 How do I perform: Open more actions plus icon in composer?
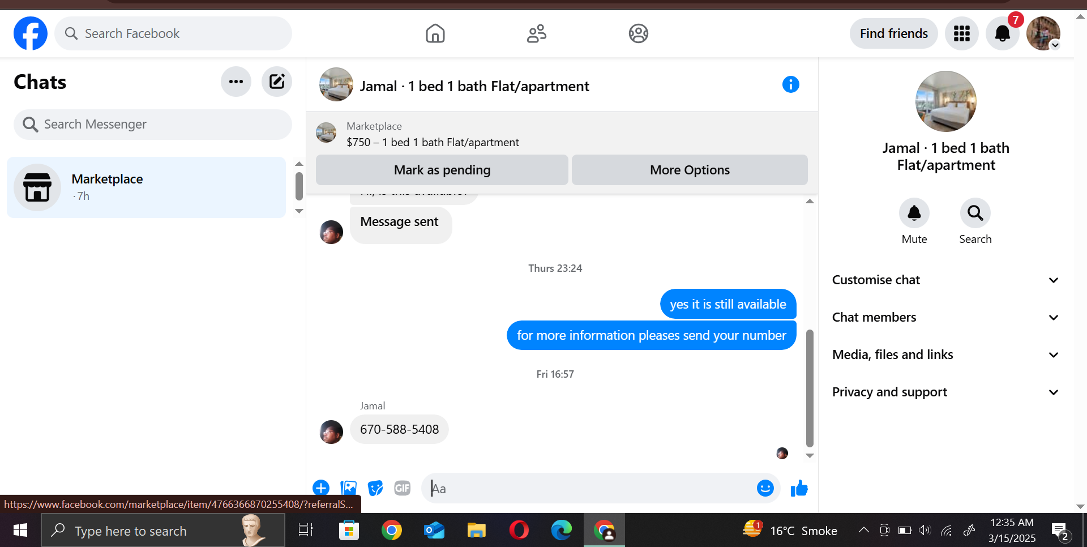click(321, 488)
